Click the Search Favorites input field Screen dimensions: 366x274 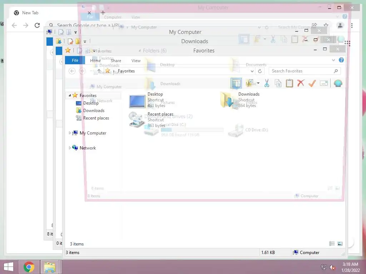(x=305, y=71)
